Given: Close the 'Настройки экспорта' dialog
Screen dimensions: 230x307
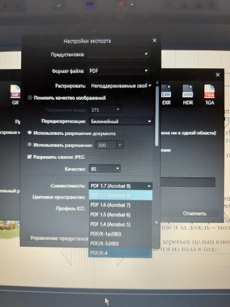Looking at the screenshot, I should pyautogui.click(x=155, y=40).
